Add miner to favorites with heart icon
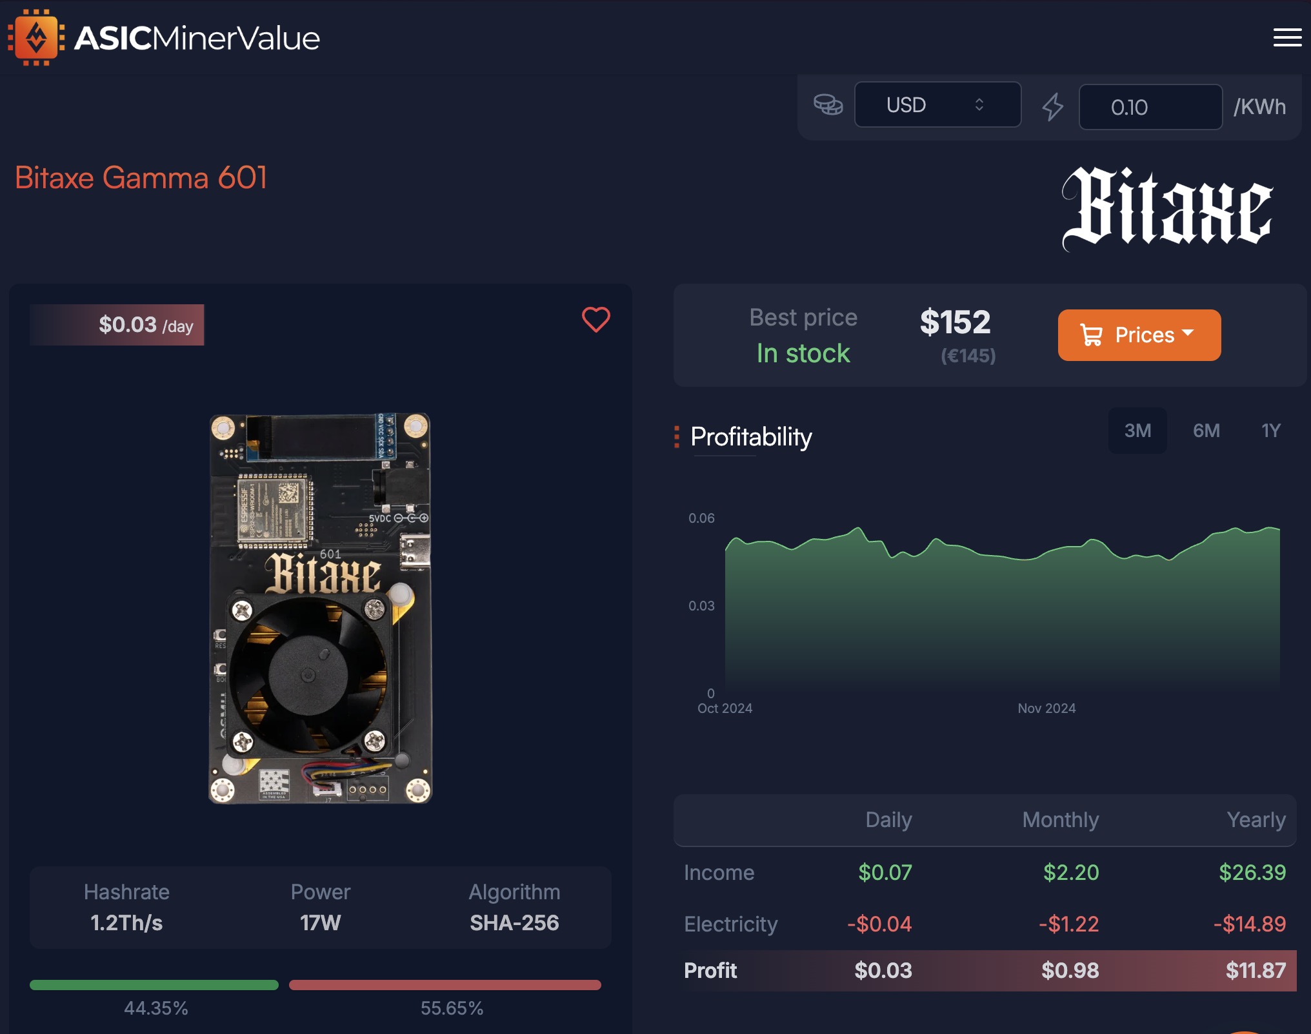The image size is (1311, 1034). point(595,319)
